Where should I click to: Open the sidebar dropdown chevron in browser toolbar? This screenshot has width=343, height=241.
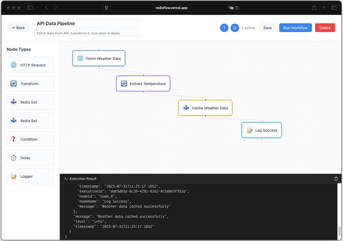[x=37, y=8]
